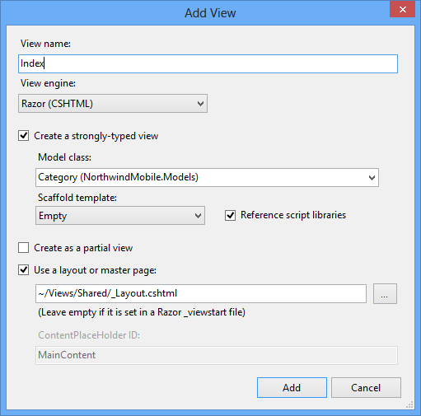Browse for layout with ellipsis button
The image size is (421, 416).
pyautogui.click(x=385, y=293)
